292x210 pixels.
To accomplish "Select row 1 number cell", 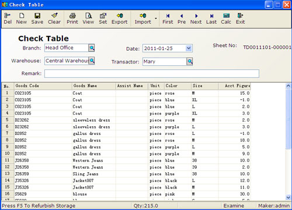I will click(8, 93).
